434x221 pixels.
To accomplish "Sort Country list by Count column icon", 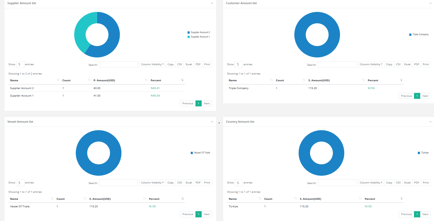I will point(295,198).
